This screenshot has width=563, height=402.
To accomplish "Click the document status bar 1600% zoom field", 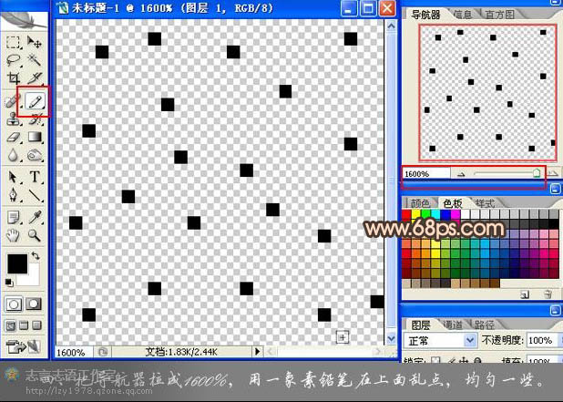I will click(x=75, y=352).
